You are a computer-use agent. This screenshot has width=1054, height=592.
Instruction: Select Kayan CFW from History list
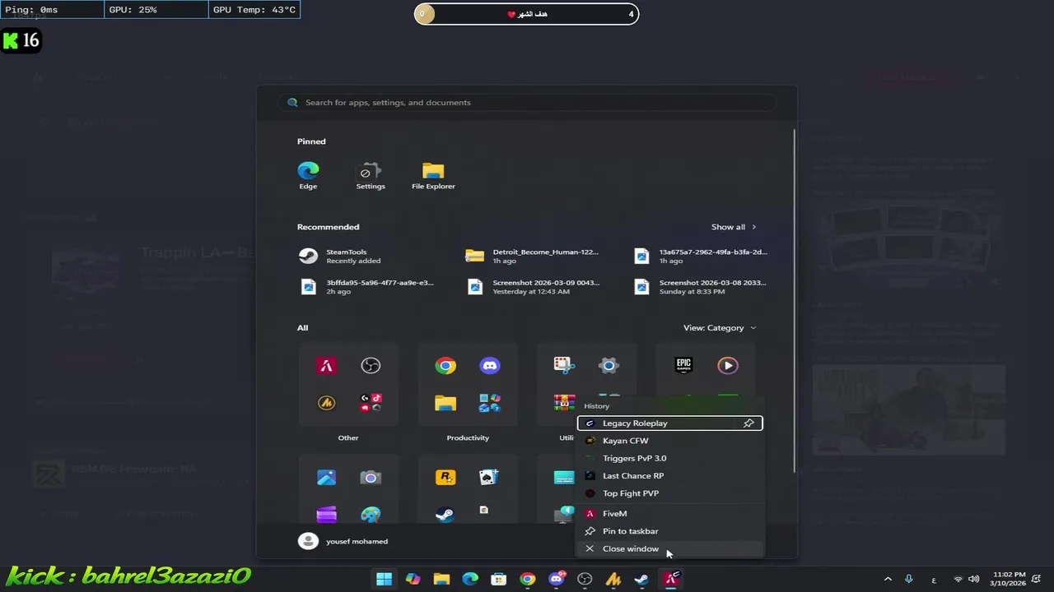669,441
